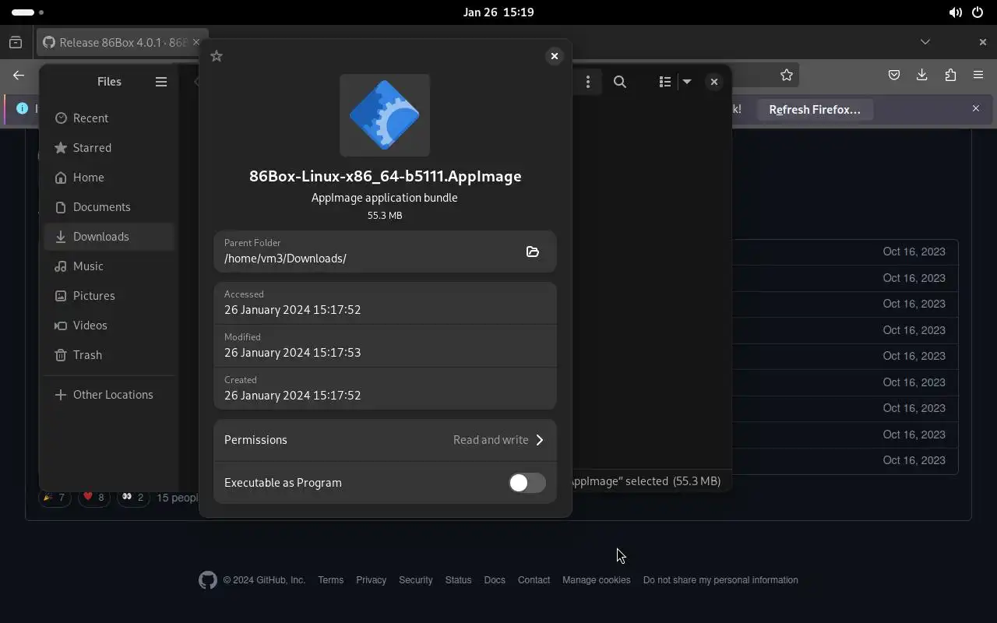Viewport: 997px width, 623px height.
Task: Star the file in Properties dialog
Action: coord(217,56)
